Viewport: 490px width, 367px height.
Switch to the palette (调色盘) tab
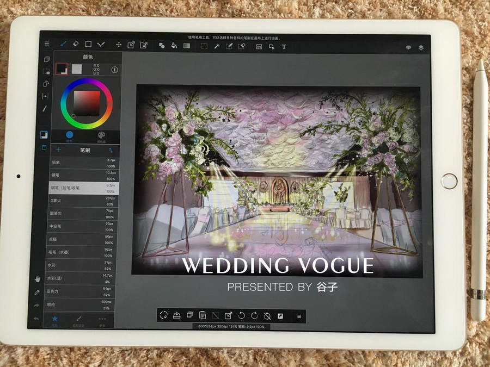[101, 135]
